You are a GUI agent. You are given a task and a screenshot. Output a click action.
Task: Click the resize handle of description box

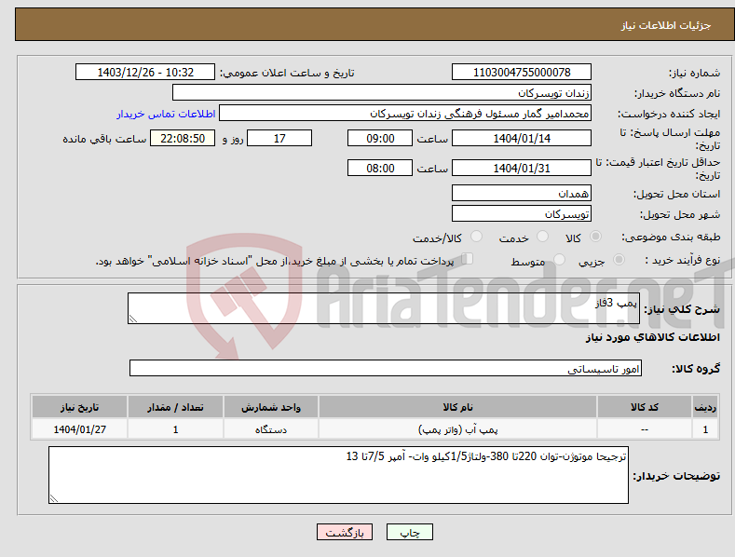tap(133, 319)
